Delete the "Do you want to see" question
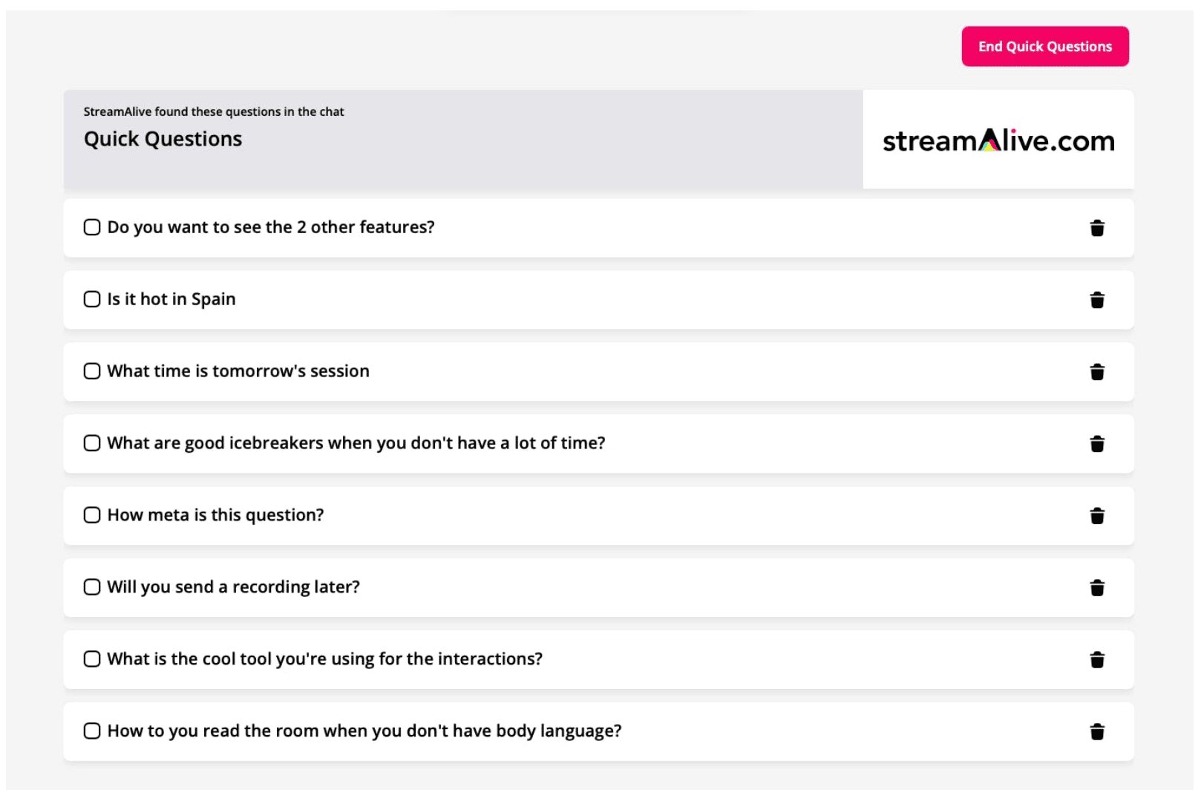The height and width of the screenshot is (790, 1201). tap(1097, 228)
